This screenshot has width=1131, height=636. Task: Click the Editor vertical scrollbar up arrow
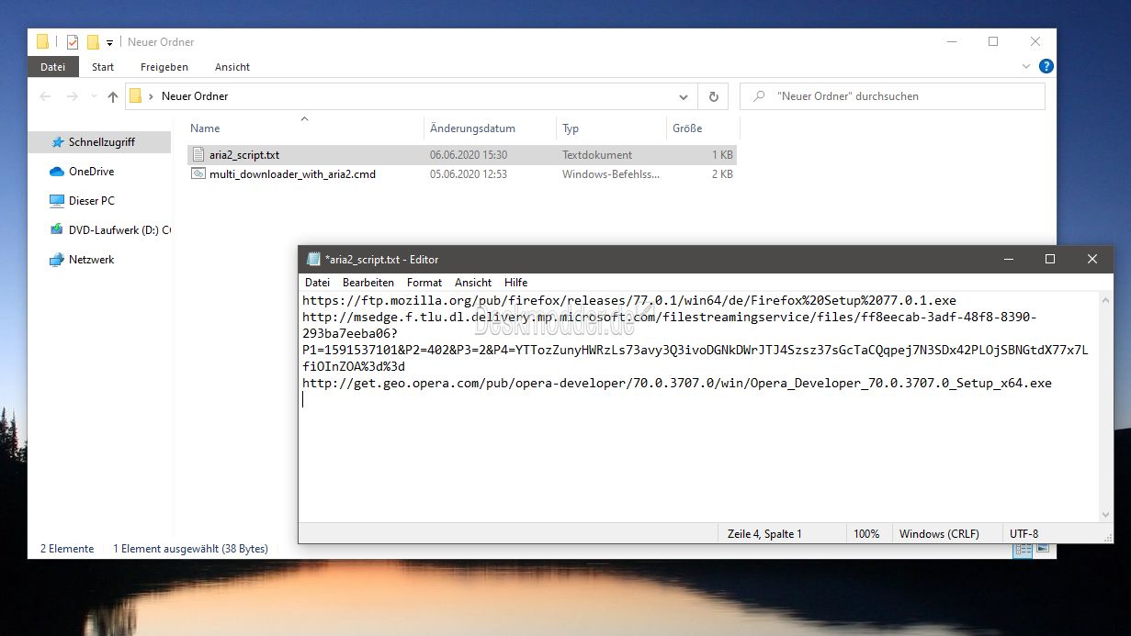1105,300
